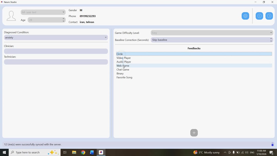Click the Meet Now tray icon

click(229, 152)
